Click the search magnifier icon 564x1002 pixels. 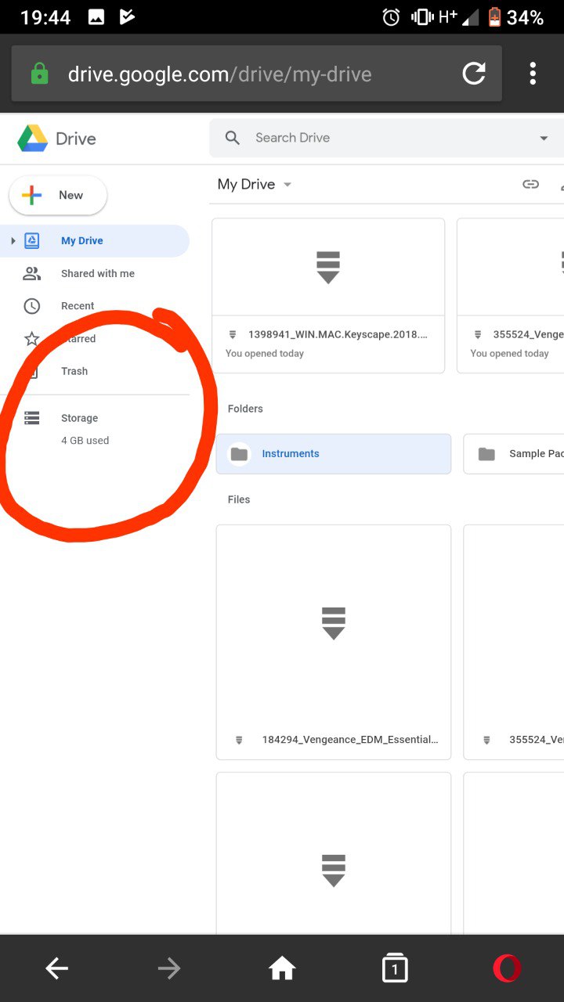233,138
